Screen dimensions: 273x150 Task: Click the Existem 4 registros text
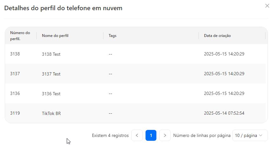click(110, 136)
